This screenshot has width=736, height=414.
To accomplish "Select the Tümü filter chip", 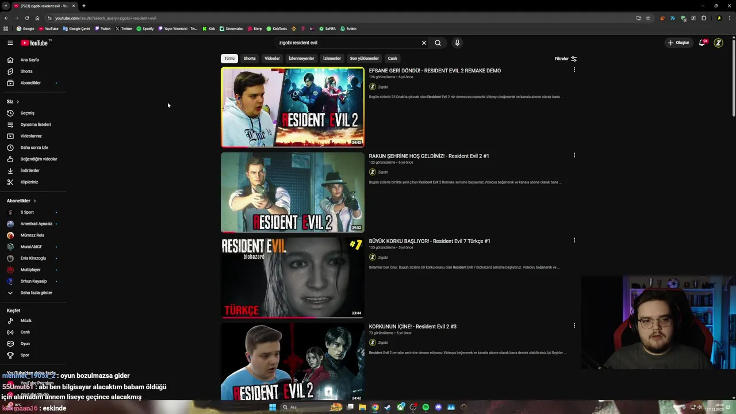I will point(229,58).
